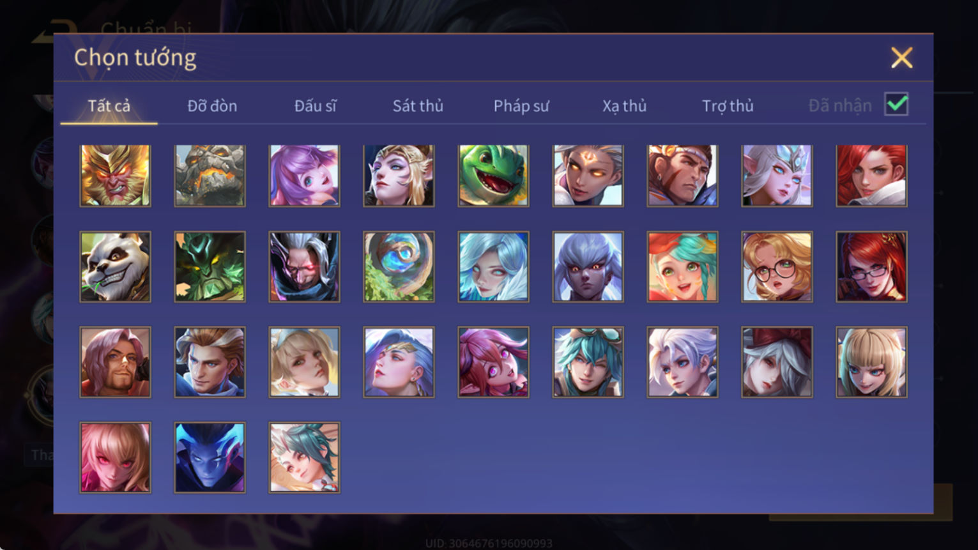This screenshot has height=550, width=978.
Task: Pick the green frog hero portrait
Action: [x=493, y=176]
